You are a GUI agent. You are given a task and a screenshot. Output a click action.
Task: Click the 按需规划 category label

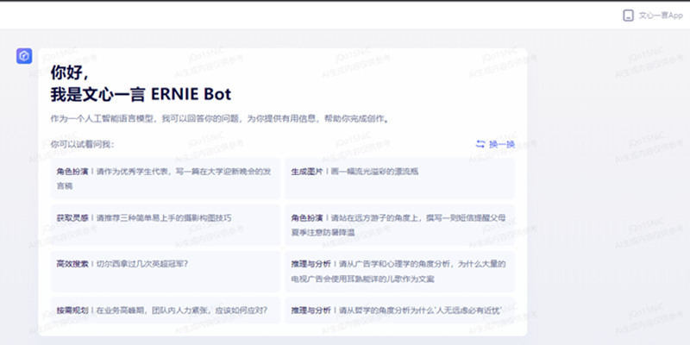(x=72, y=310)
